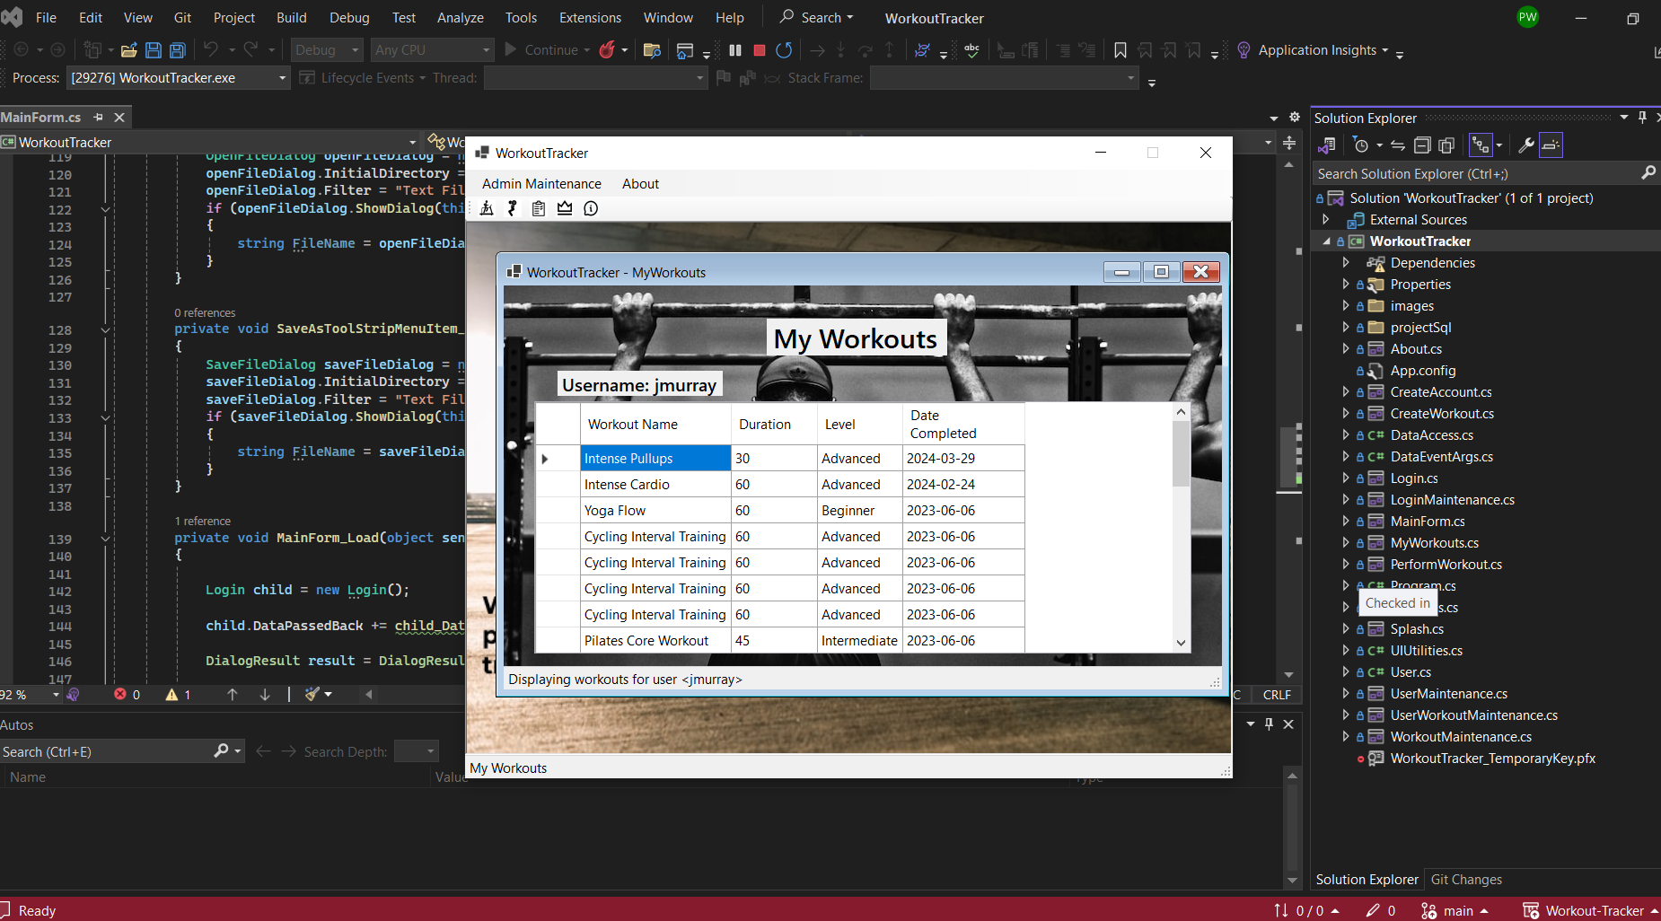Click the Hot Reload flame icon
The height and width of the screenshot is (921, 1661).
tap(607, 50)
